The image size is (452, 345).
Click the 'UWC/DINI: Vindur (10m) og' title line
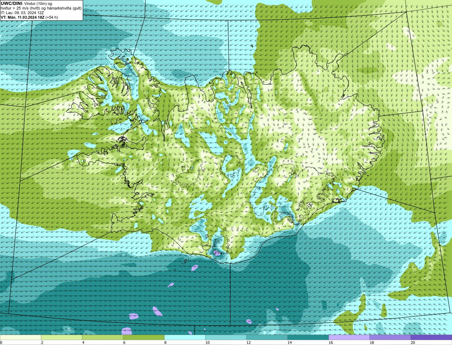(26, 4)
